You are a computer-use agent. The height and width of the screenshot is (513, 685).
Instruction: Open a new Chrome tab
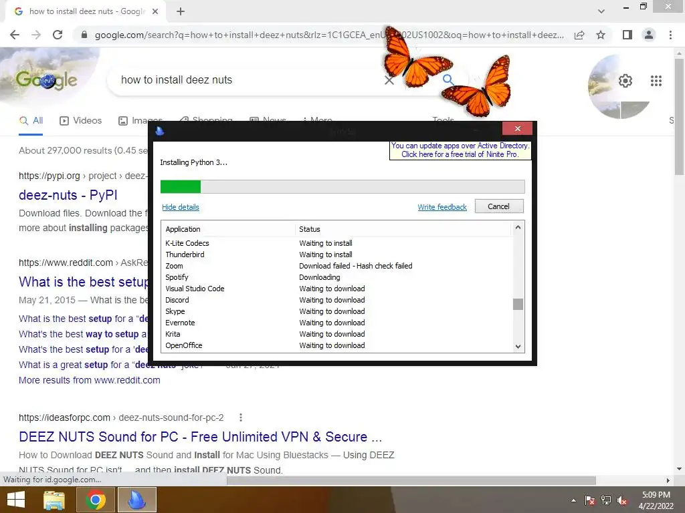pos(181,11)
